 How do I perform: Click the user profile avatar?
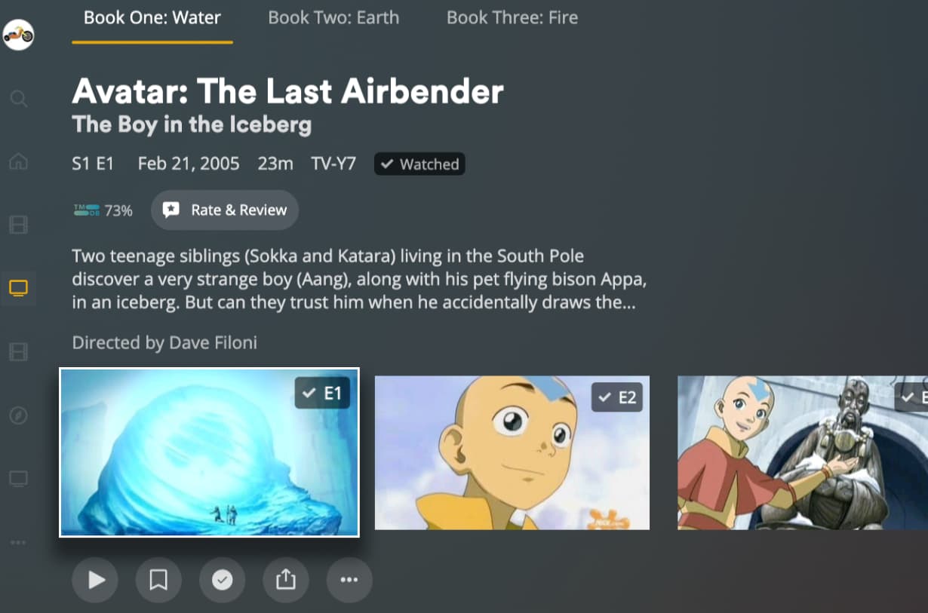tap(19, 35)
